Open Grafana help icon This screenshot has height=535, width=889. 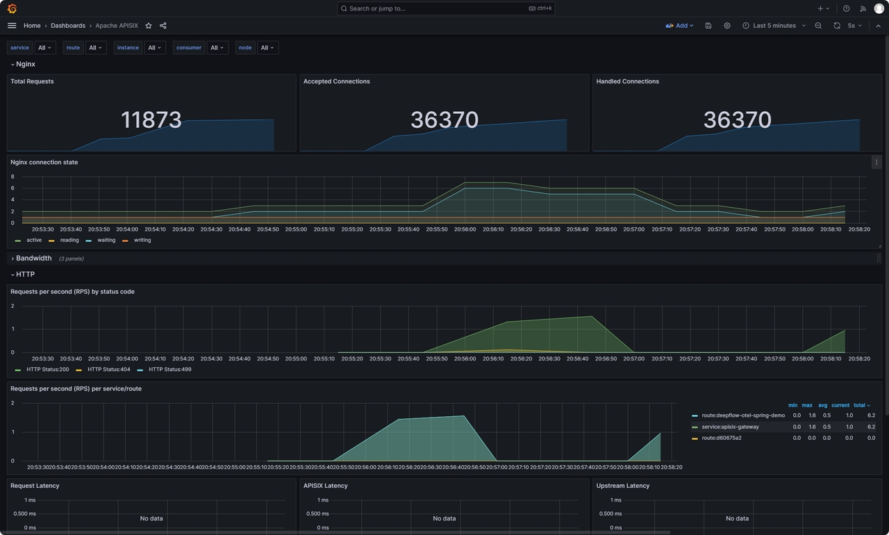(x=846, y=8)
